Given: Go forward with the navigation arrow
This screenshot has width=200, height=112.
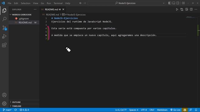Looking at the screenshot, I should tap(85, 3).
